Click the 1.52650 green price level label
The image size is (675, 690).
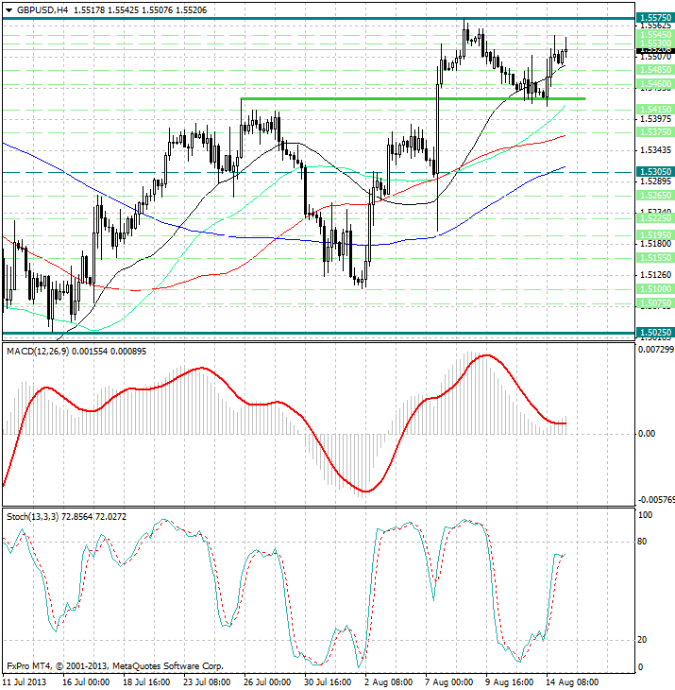[x=654, y=194]
